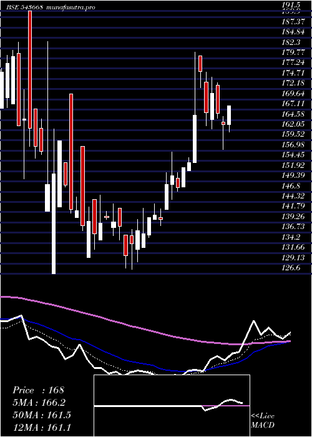Click the 182.3 price level label

click(x=292, y=42)
